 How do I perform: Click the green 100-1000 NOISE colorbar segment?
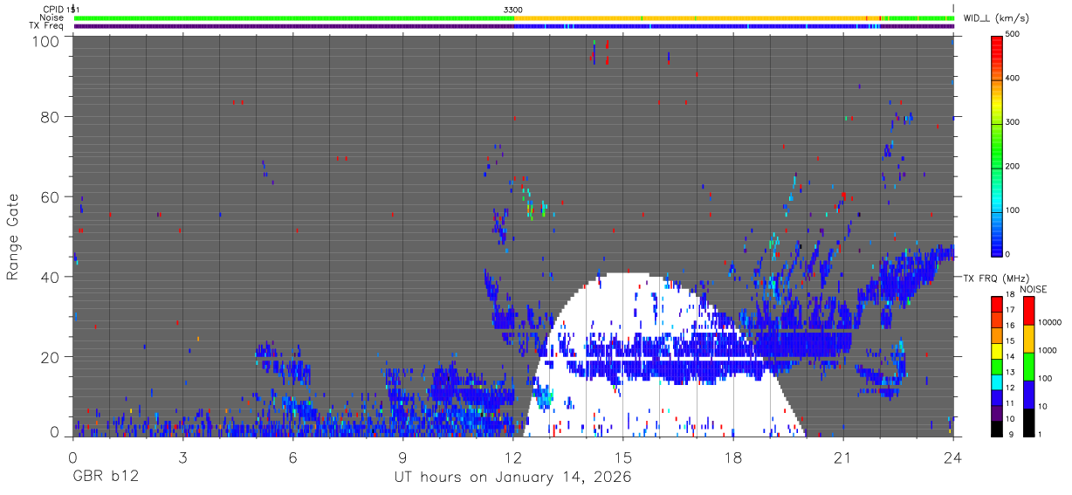[1028, 365]
